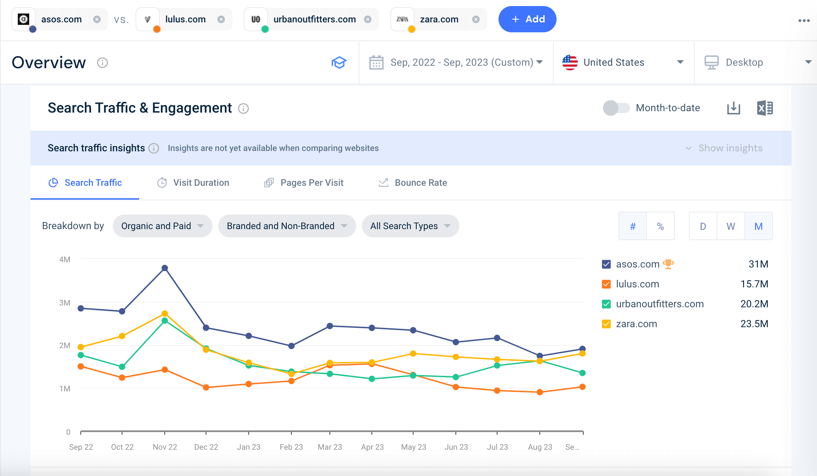Click the Desktop device icon
Screen dimensions: 817x476
tap(711, 62)
